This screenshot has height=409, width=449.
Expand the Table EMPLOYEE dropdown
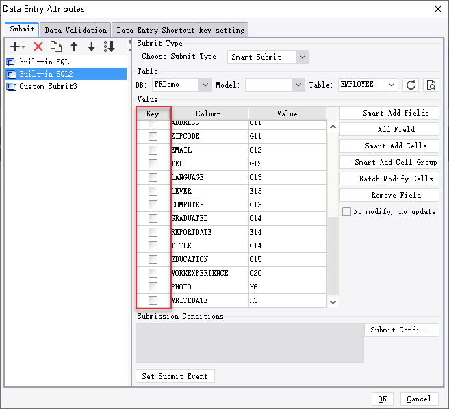(392, 85)
